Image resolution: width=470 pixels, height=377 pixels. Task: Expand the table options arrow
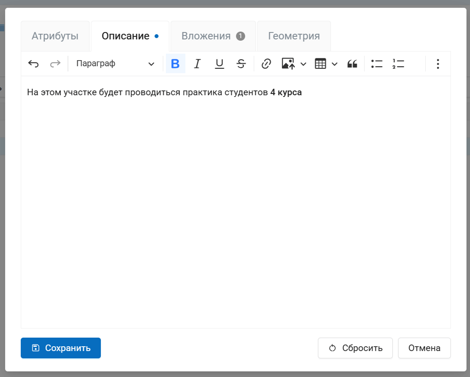point(334,64)
